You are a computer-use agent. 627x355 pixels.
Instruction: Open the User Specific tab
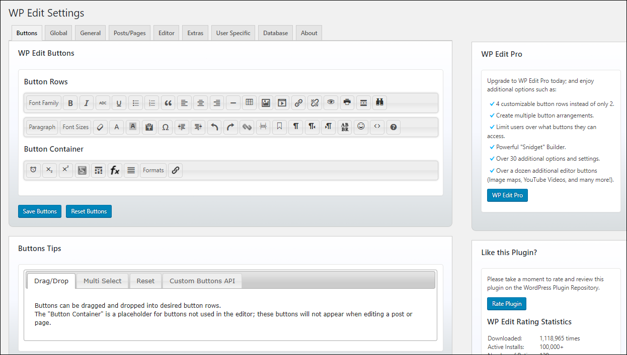pyautogui.click(x=233, y=33)
